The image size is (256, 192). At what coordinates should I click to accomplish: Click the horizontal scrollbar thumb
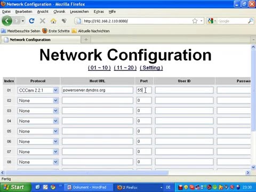(x=87, y=173)
